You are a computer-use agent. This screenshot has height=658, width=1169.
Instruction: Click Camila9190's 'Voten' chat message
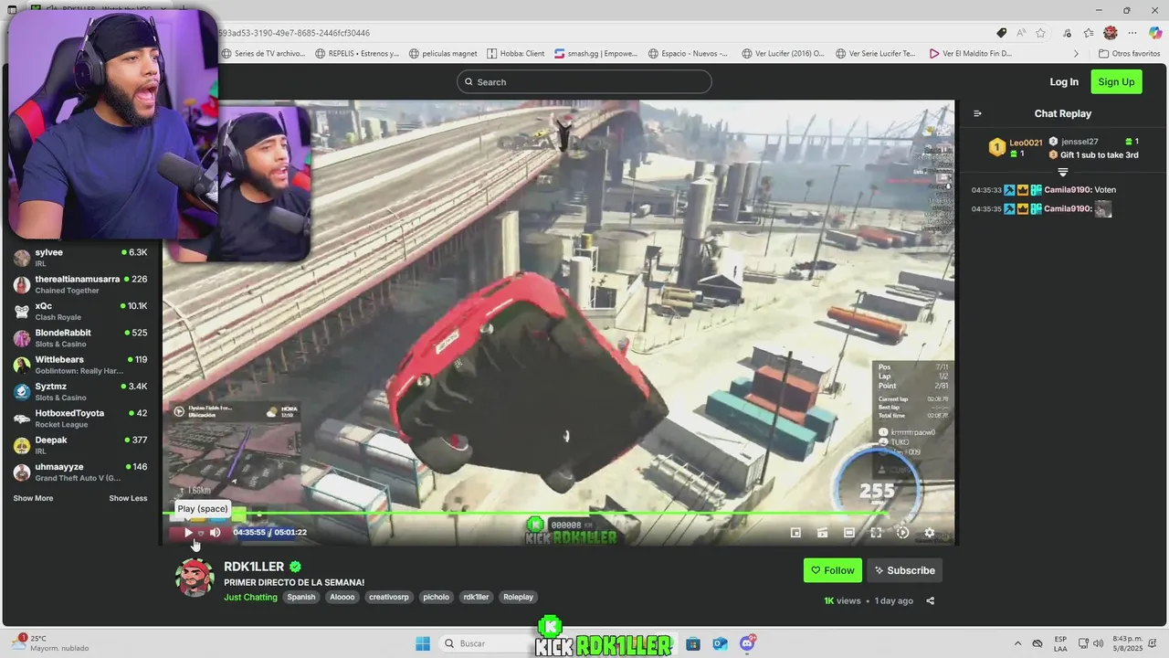pyautogui.click(x=1044, y=190)
